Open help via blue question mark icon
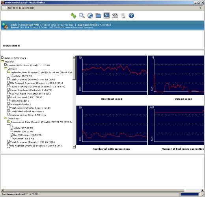This screenshot has width=205, height=197. [x=131, y=16]
